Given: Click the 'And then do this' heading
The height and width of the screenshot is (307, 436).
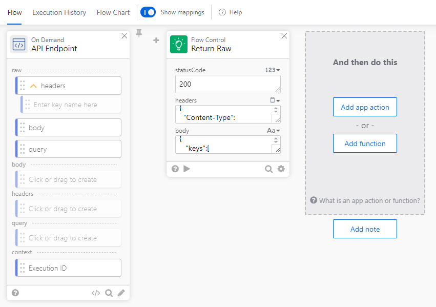Looking at the screenshot, I should click(x=365, y=63).
